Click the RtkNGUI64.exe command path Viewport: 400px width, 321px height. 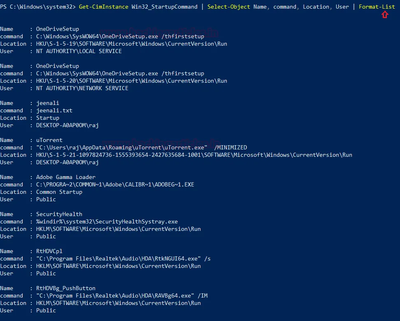(123, 258)
